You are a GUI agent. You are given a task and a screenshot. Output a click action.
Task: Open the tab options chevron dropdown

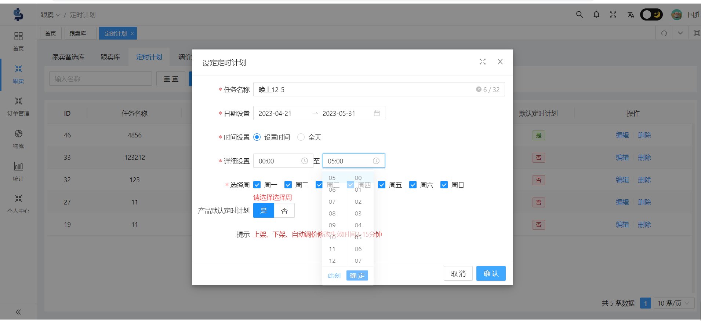[x=680, y=33]
